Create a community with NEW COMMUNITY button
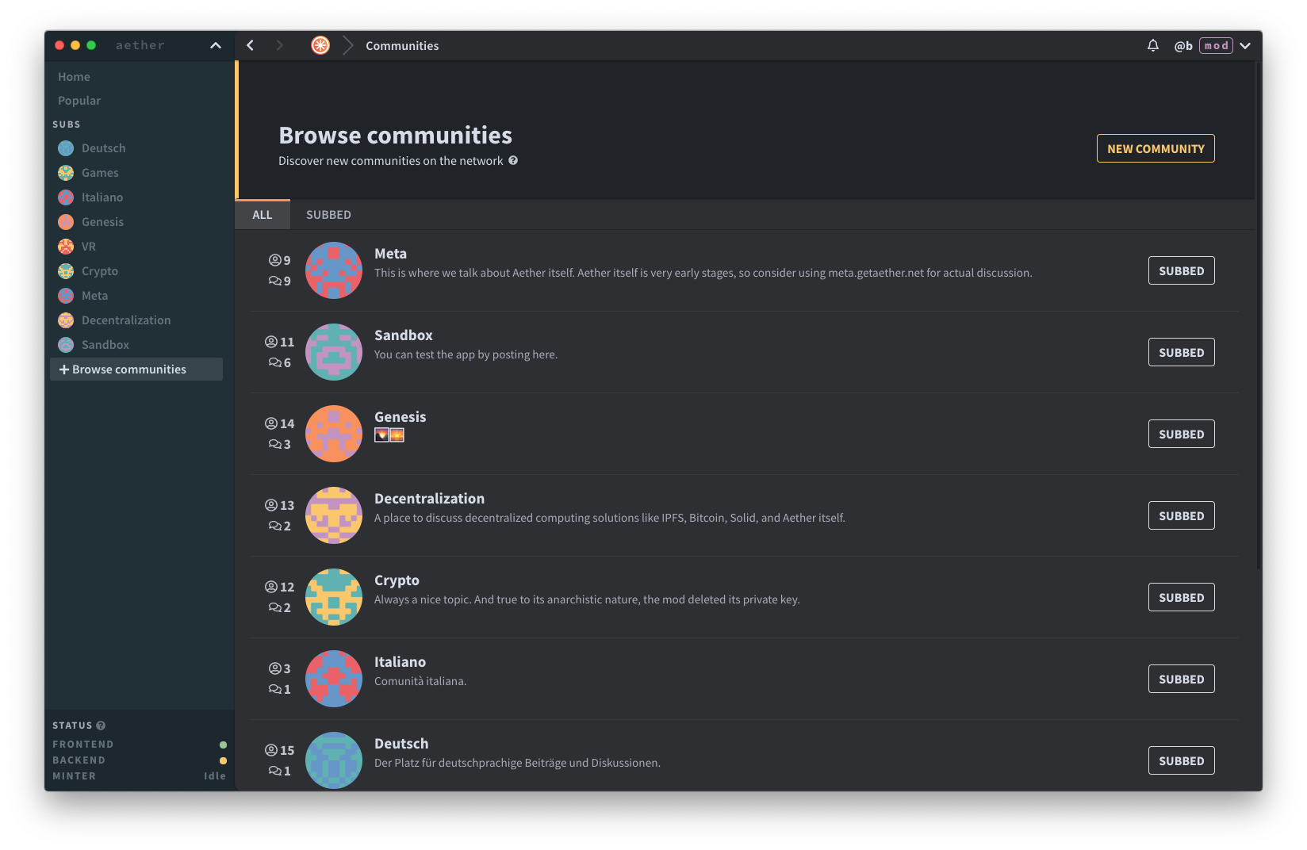 tap(1156, 148)
